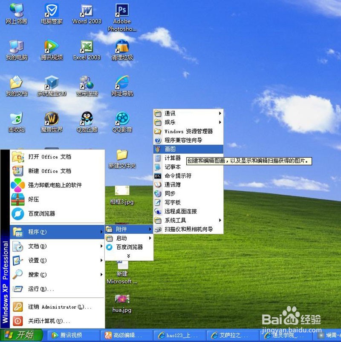Switch to 高级编辑 taskbar button
Viewport: 341px width, 342px height.
pos(127,335)
